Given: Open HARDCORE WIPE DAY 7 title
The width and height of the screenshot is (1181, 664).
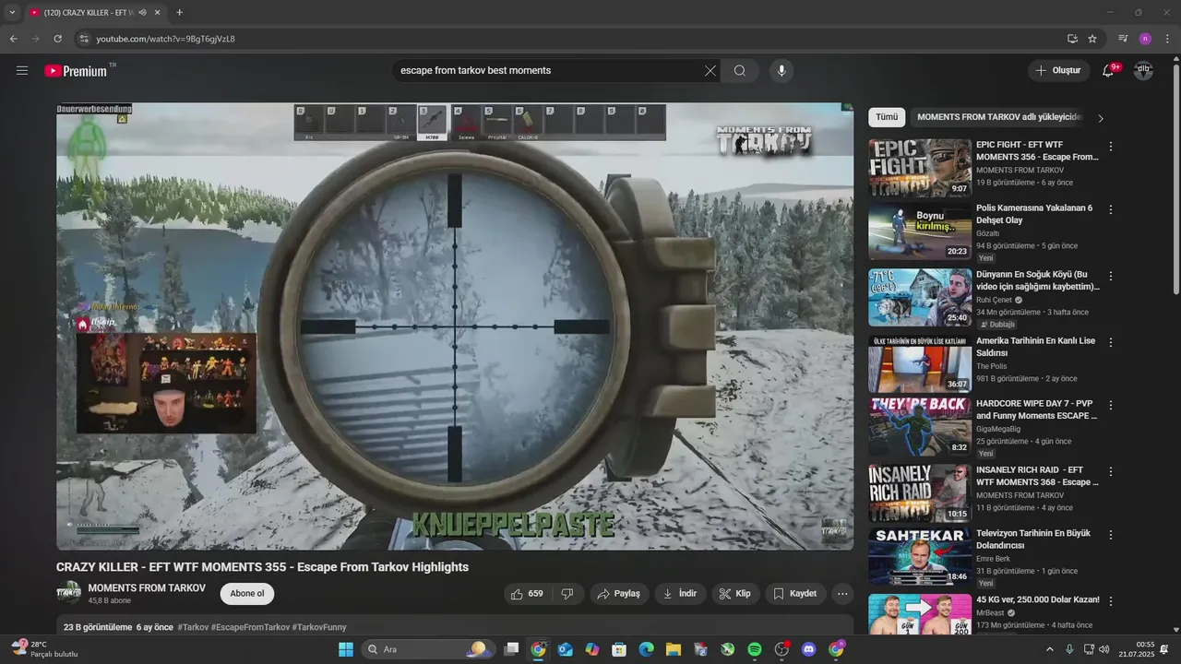Looking at the screenshot, I should click(x=1037, y=409).
